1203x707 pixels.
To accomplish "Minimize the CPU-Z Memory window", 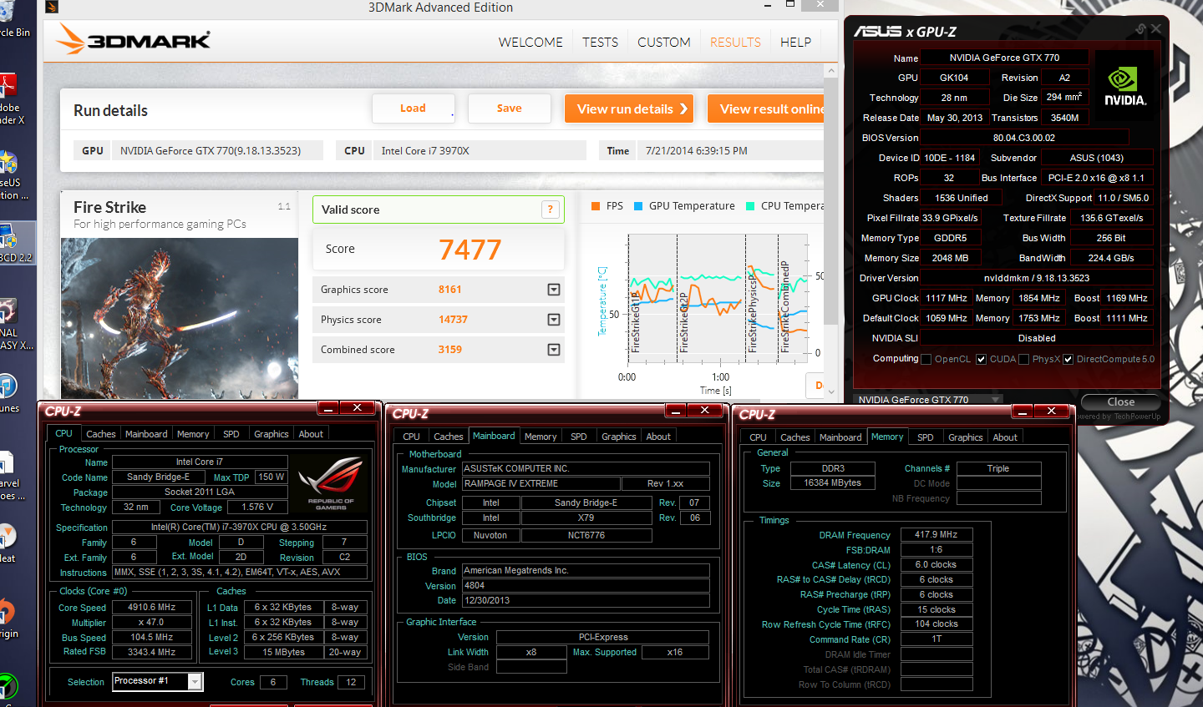I will click(1022, 411).
